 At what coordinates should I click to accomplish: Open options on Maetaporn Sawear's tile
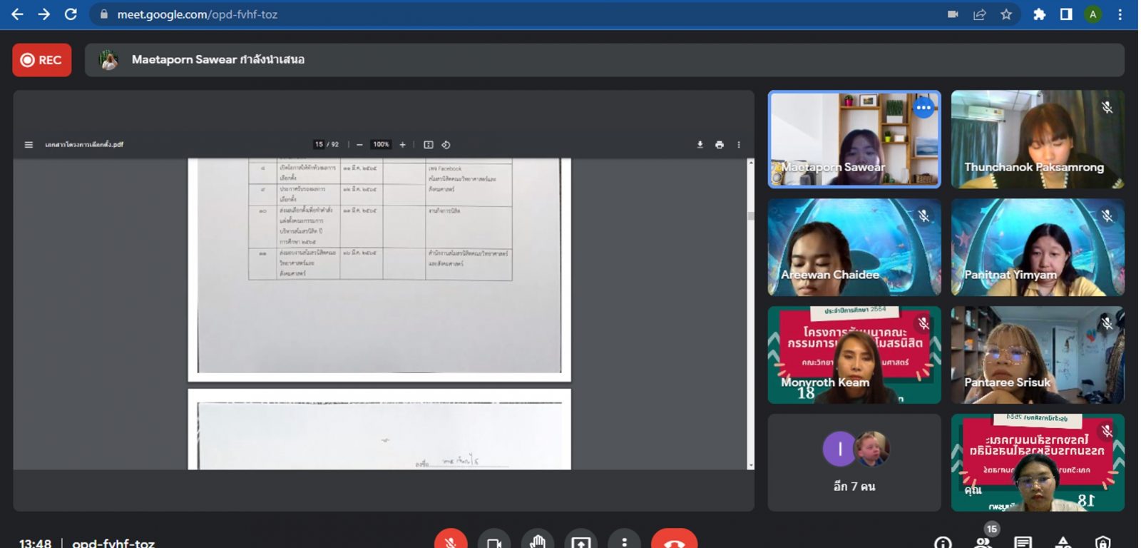923,108
